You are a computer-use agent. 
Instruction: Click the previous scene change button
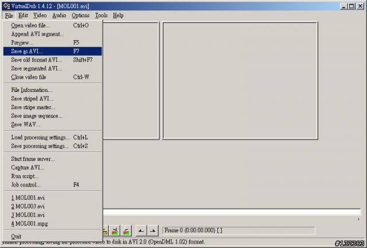click(x=115, y=231)
